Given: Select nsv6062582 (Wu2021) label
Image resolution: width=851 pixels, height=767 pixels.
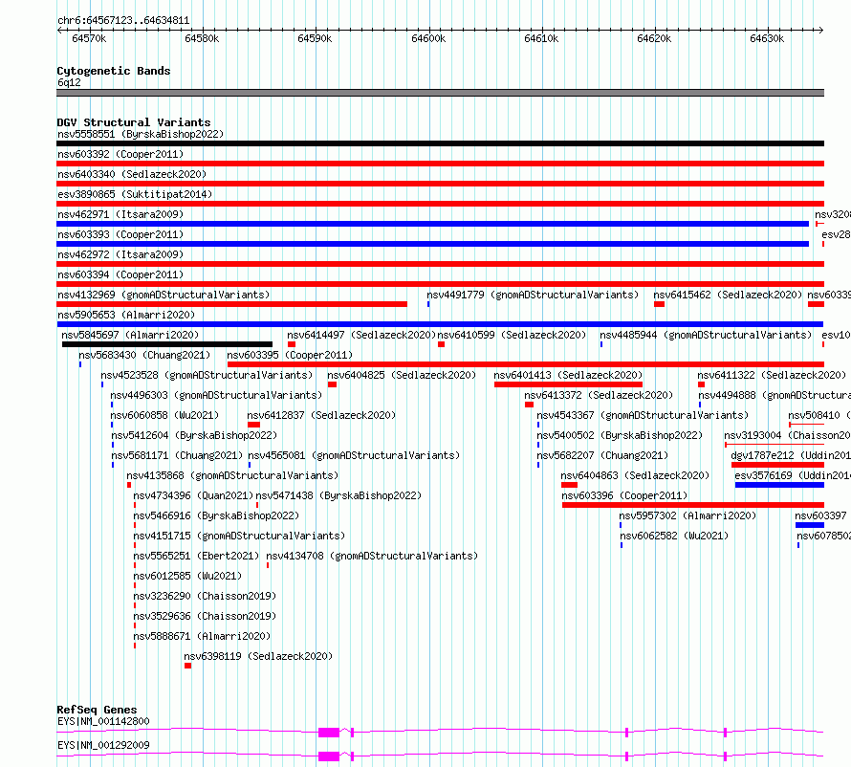Looking at the screenshot, I should 674,536.
